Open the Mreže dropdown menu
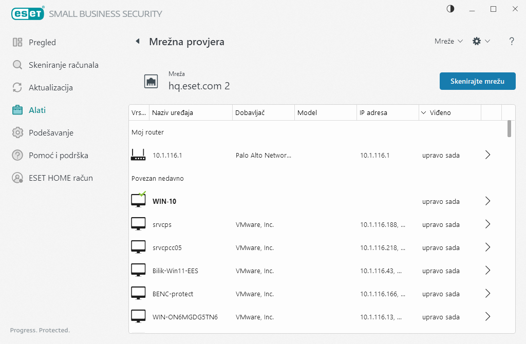This screenshot has height=344, width=526. point(448,42)
